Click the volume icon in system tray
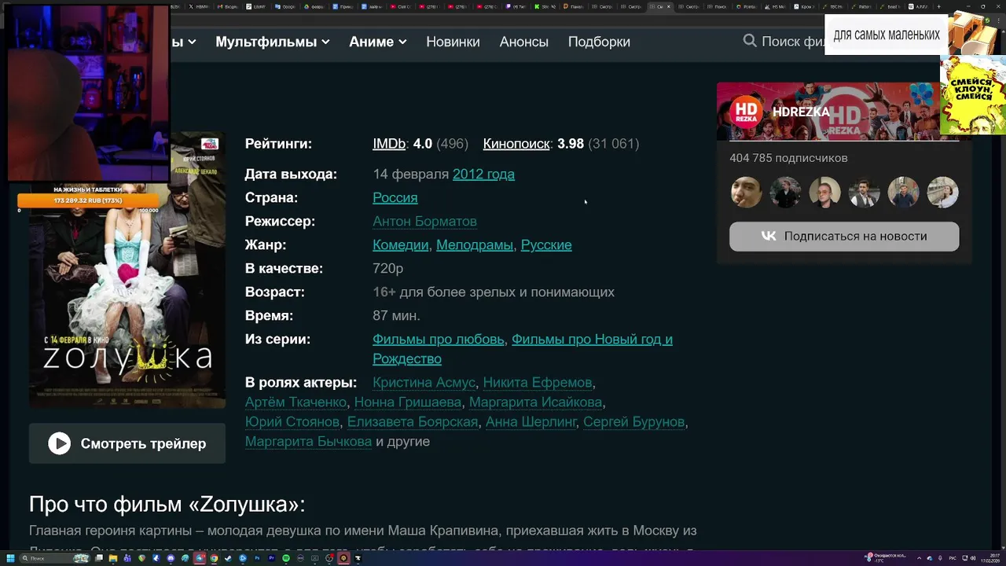Image resolution: width=1006 pixels, height=566 pixels. click(x=973, y=558)
